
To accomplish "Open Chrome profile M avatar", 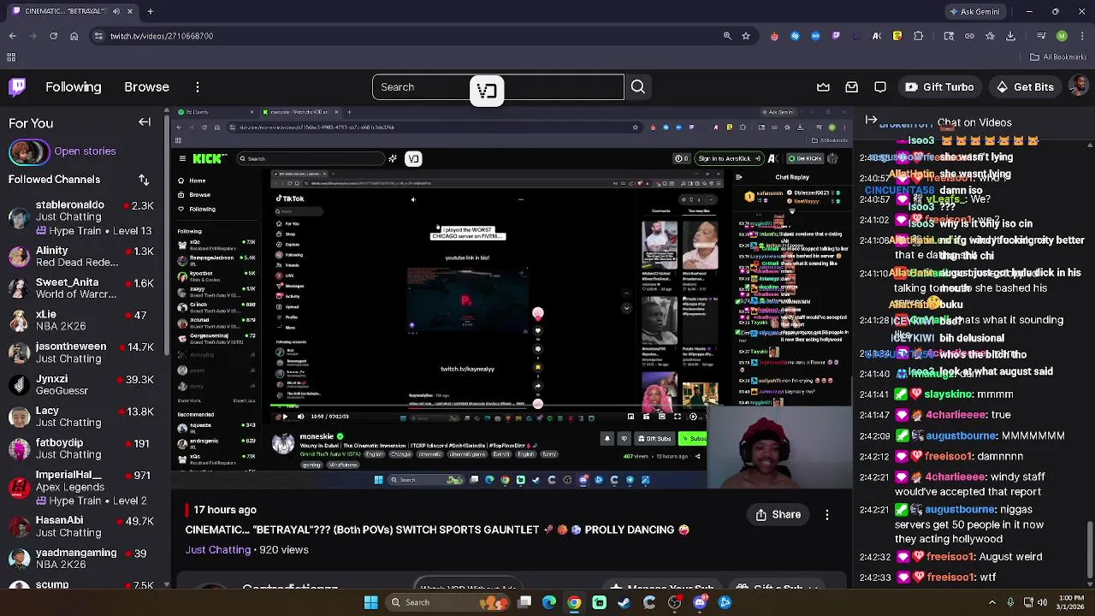I will tap(1062, 36).
